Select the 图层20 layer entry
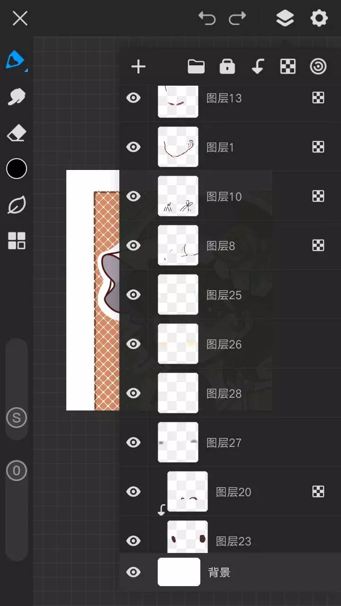Screen dimensions: 341x606 click(x=230, y=492)
